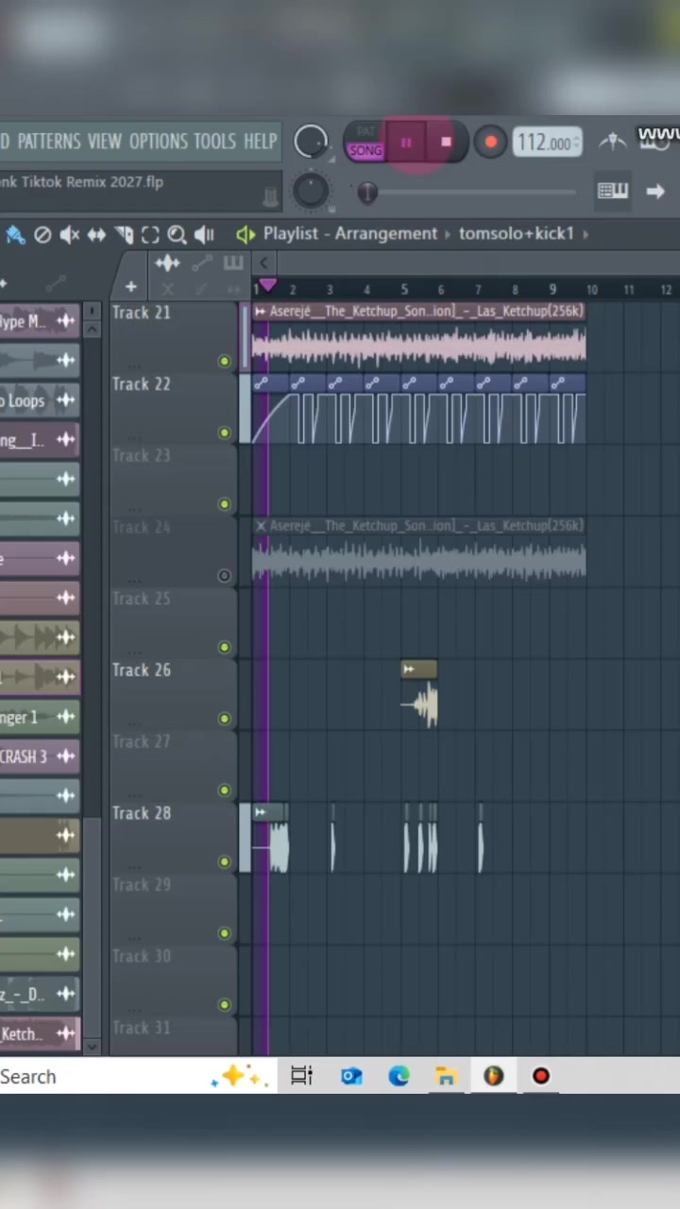Image resolution: width=680 pixels, height=1209 pixels.
Task: Toggle mute LED for Track 30
Action: (x=224, y=1004)
